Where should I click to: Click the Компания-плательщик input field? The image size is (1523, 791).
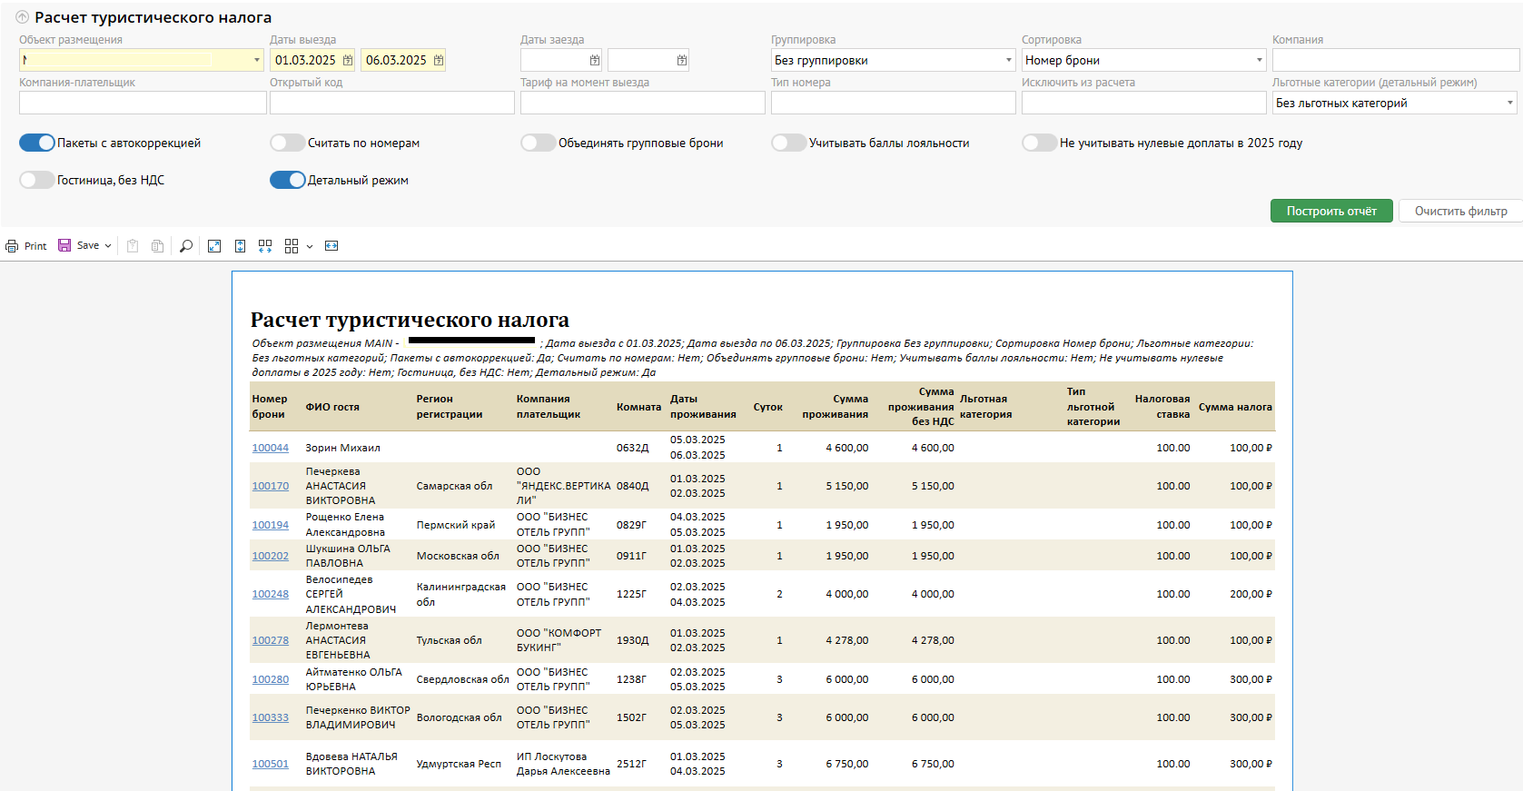coord(143,103)
